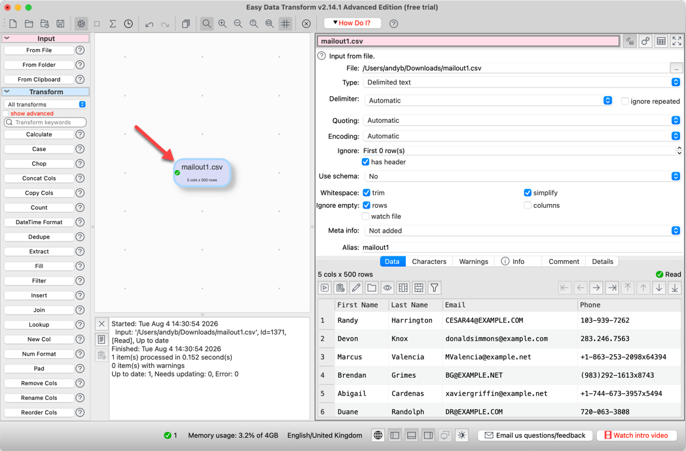Click the clock schedule toolbar icon
This screenshot has width=686, height=451.
click(x=128, y=24)
